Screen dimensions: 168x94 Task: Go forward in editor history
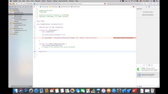tap(38, 7)
